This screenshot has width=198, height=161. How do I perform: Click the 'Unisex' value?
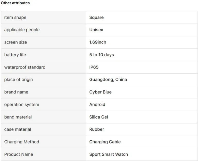96,30
